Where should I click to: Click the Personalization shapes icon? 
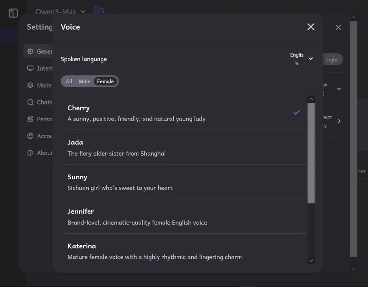click(x=30, y=119)
